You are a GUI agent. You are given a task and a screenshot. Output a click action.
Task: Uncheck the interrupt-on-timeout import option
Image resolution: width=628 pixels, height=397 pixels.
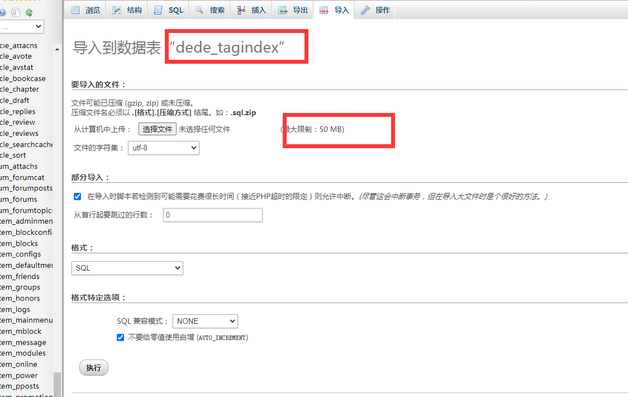(77, 196)
